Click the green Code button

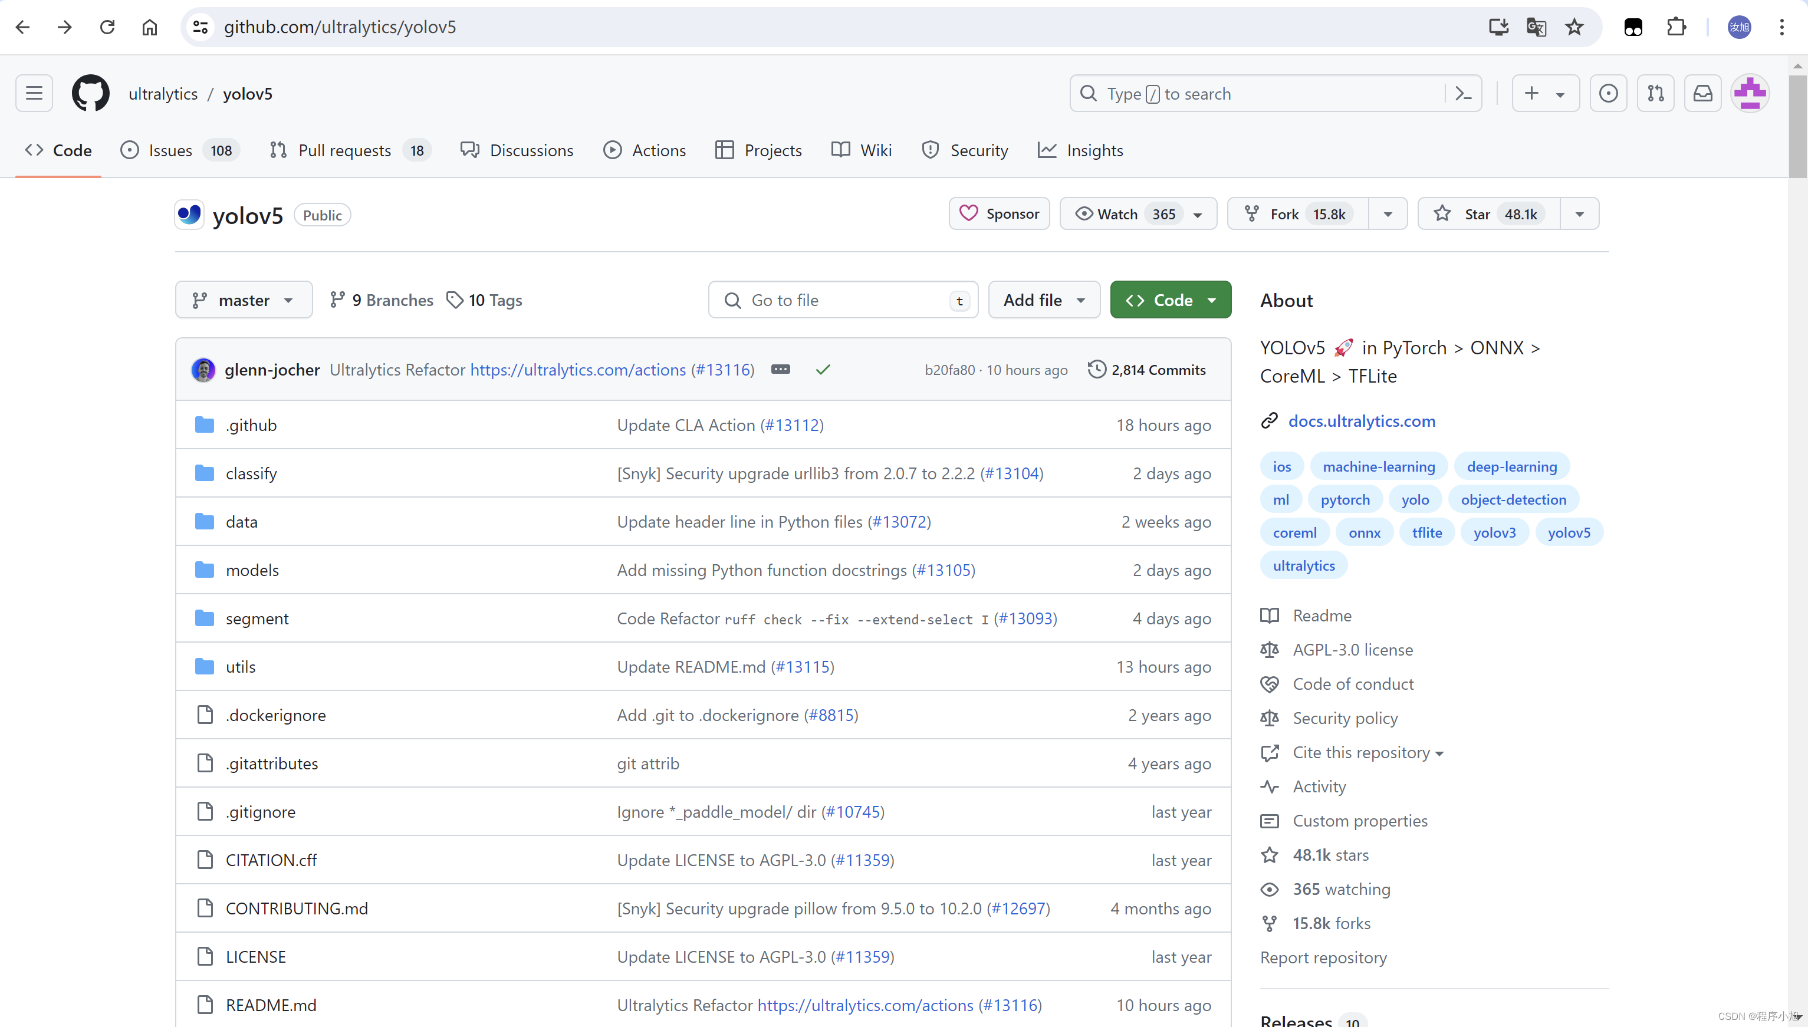pos(1171,299)
